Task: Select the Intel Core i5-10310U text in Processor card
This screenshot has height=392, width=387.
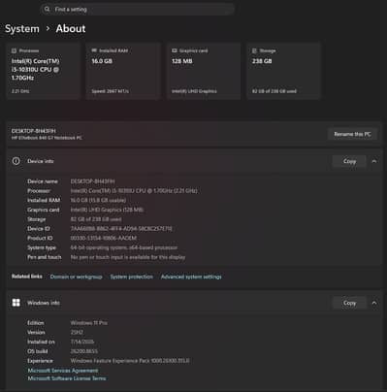Action: point(35,70)
